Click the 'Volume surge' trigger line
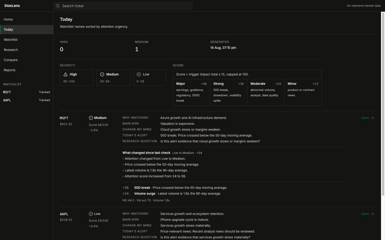This screenshot has height=240, width=385. [x=172, y=194]
